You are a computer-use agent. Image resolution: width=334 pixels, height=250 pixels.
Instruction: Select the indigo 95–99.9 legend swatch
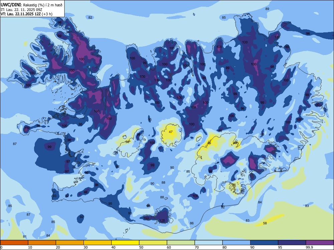[x=292, y=243]
